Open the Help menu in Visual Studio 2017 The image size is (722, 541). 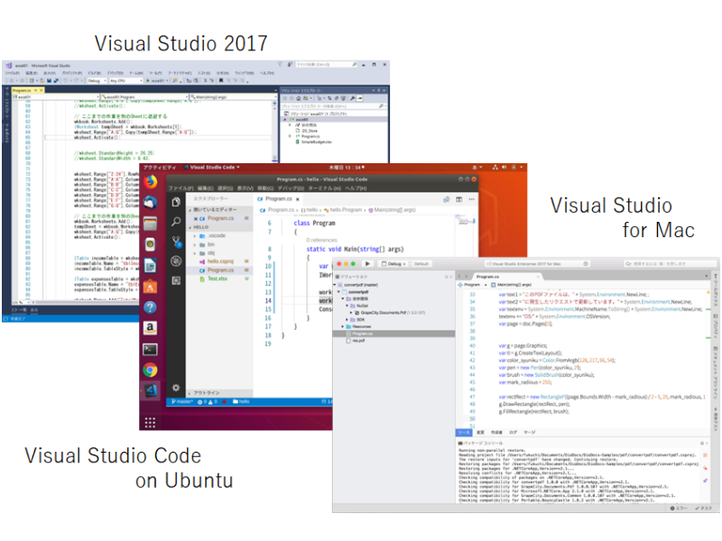[x=267, y=73]
